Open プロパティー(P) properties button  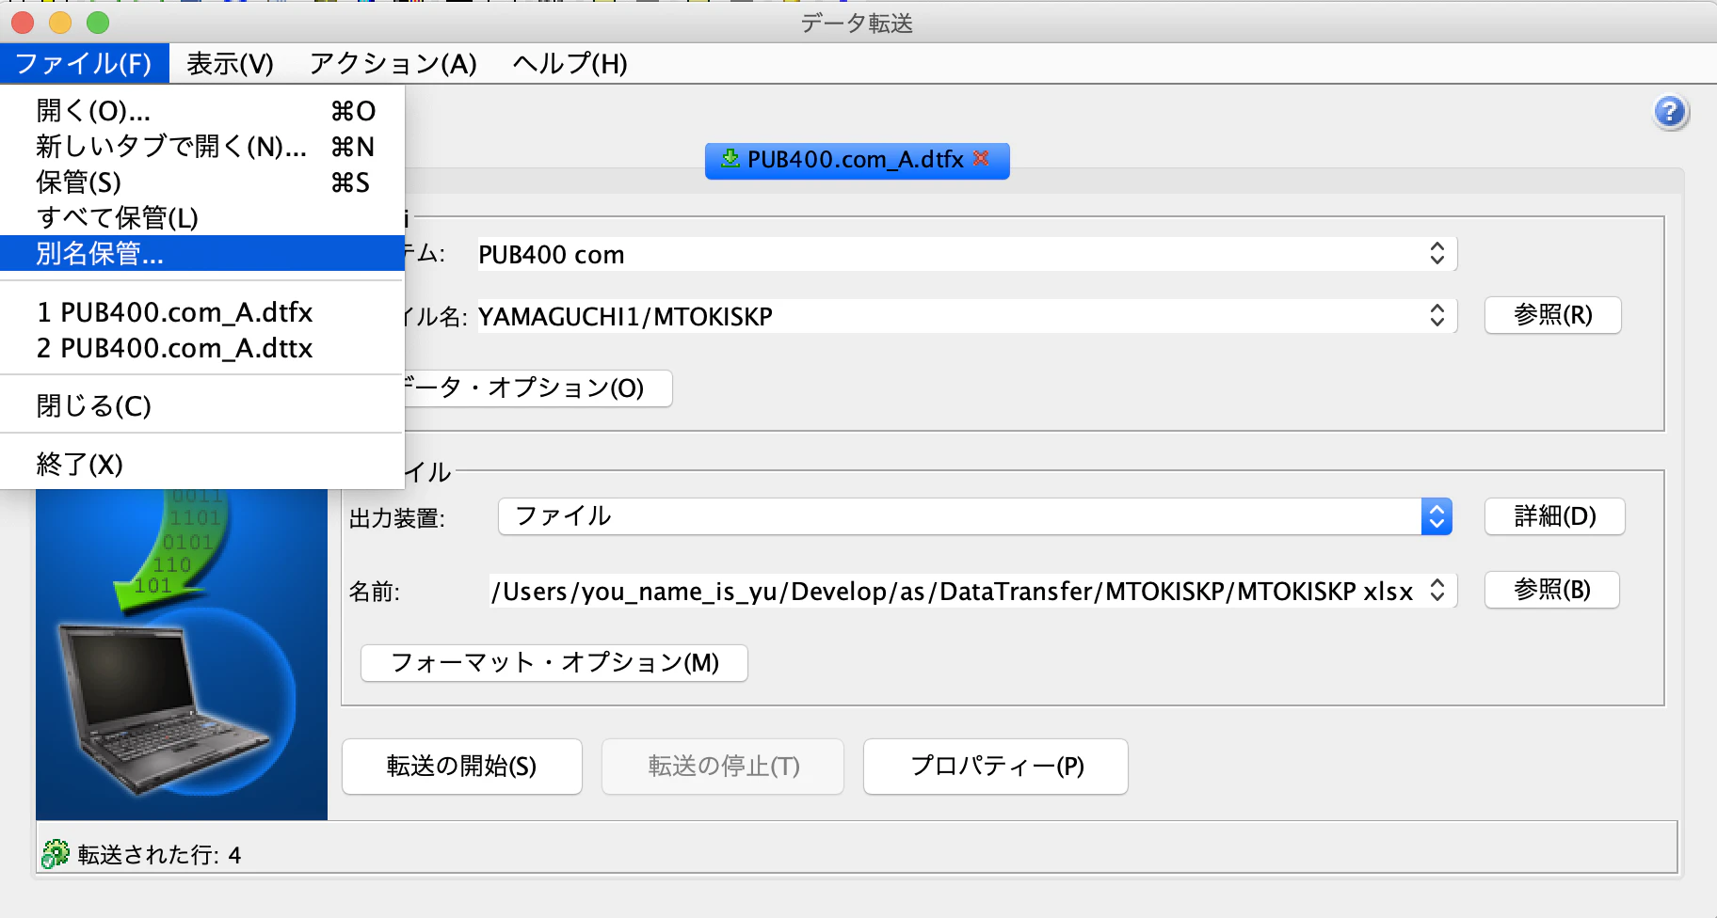coord(996,767)
